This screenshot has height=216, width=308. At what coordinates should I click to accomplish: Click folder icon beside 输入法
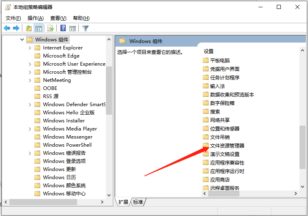pyautogui.click(x=206, y=86)
